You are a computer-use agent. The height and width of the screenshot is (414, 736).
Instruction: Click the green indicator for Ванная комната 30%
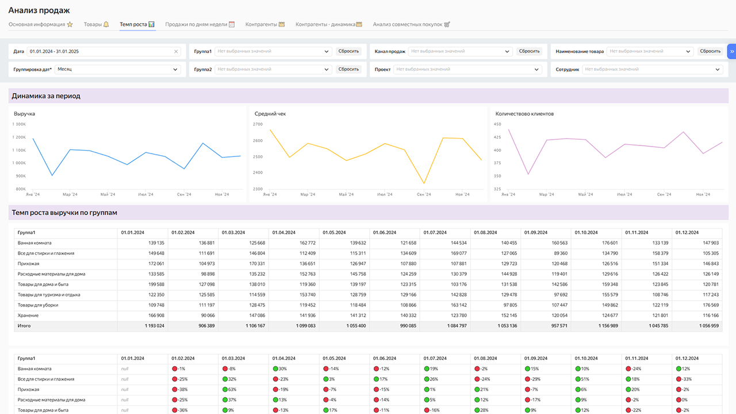[275, 369]
